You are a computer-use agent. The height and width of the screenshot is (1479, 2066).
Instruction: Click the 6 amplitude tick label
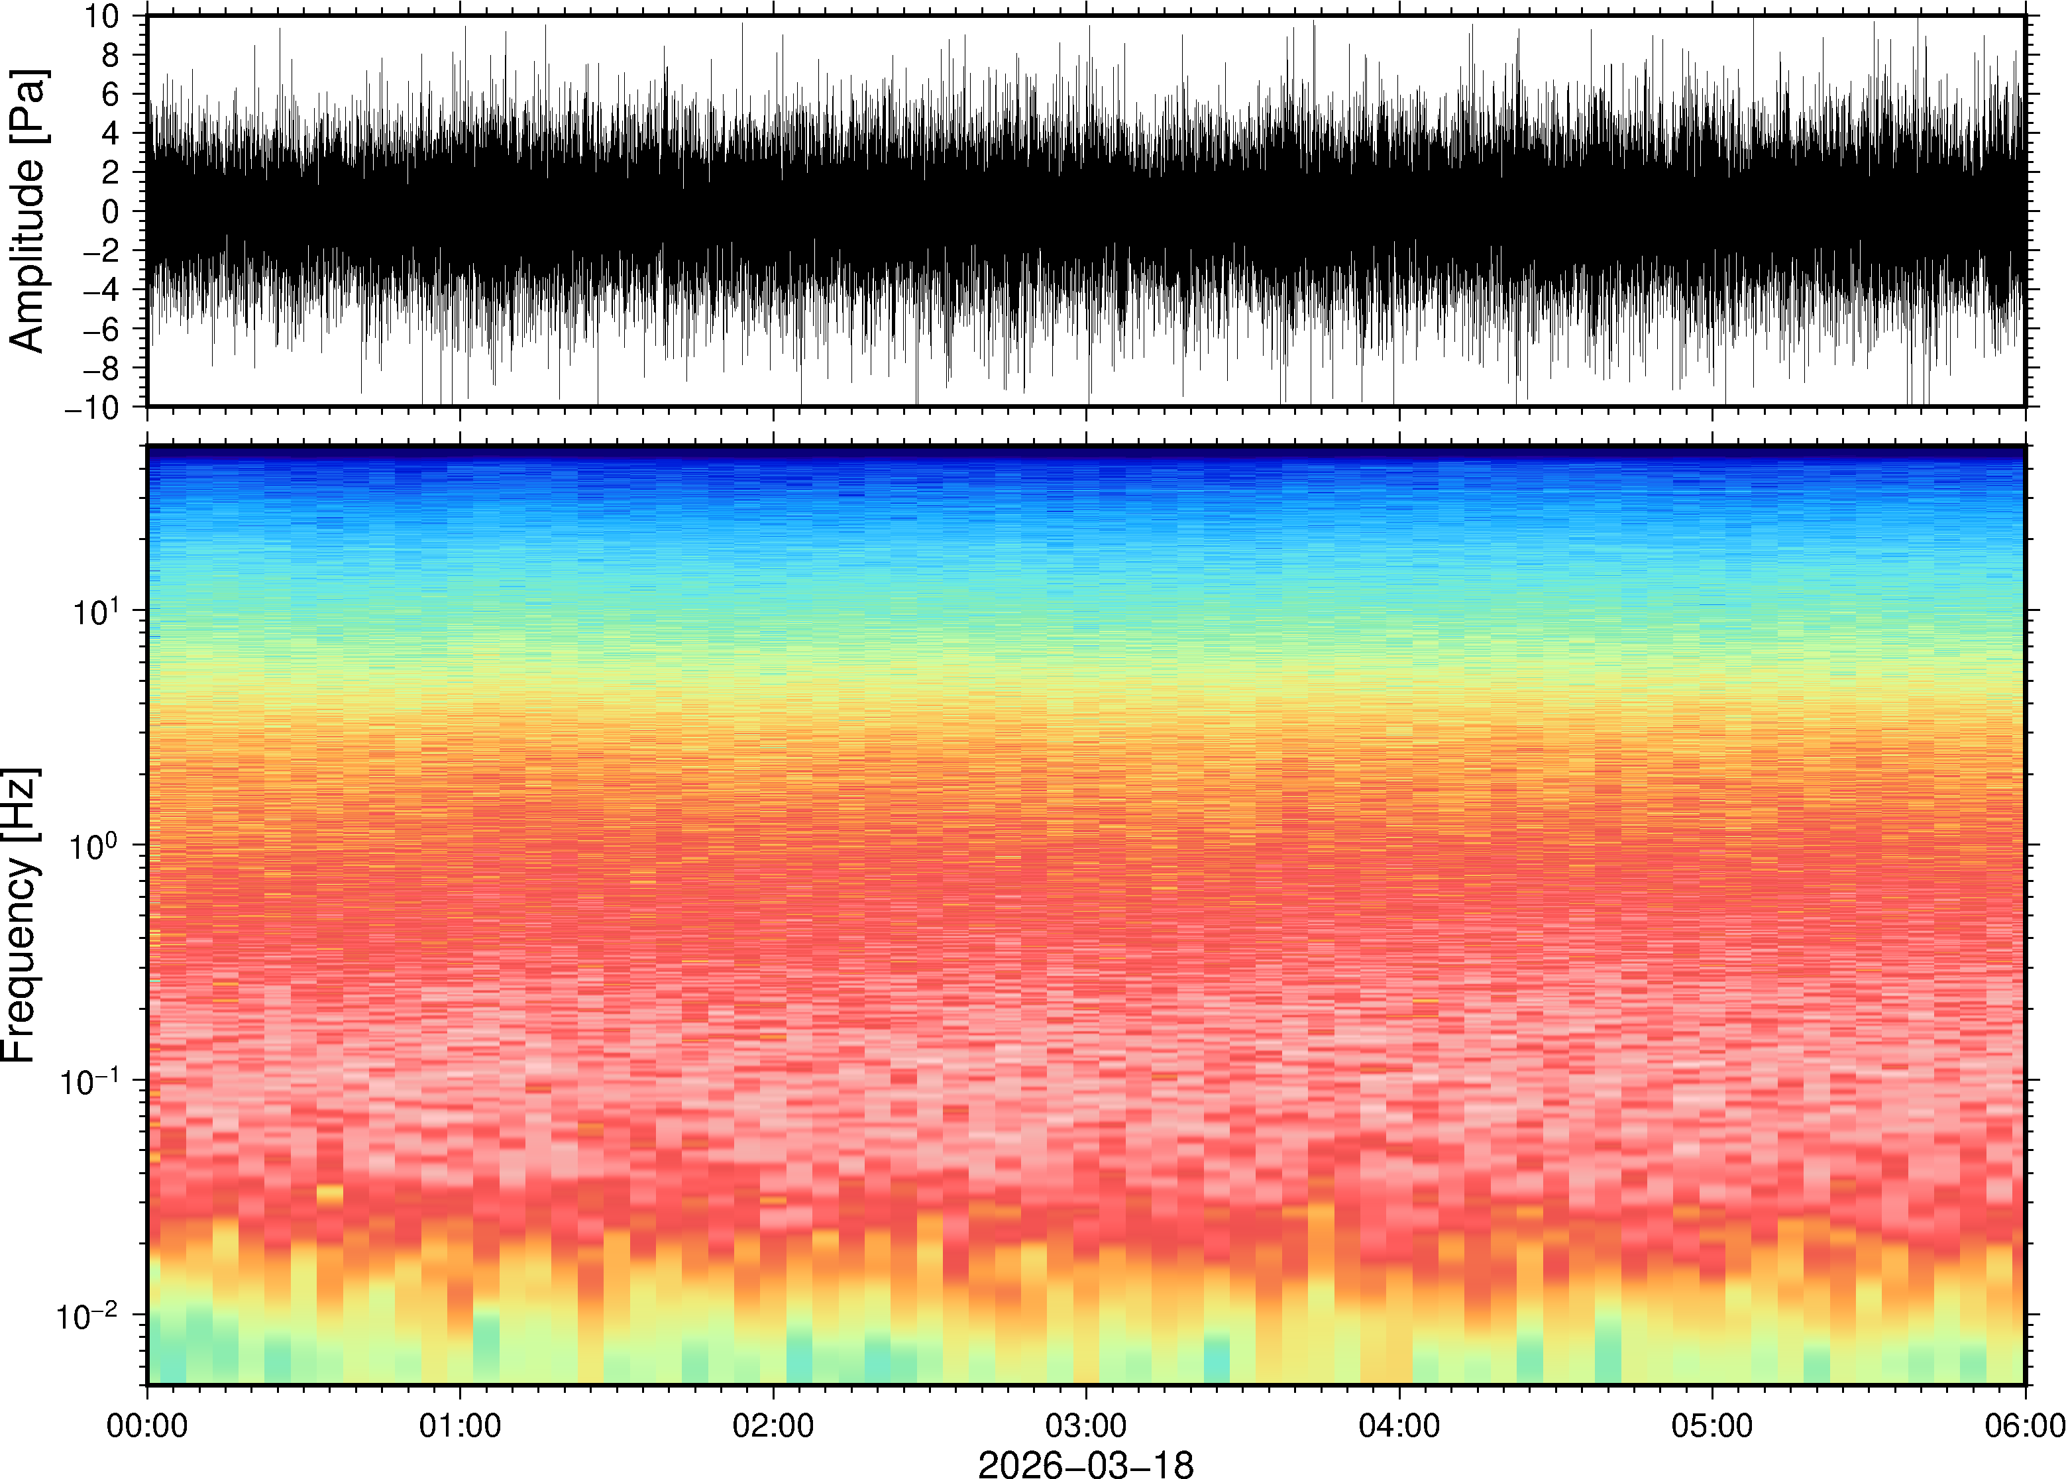[x=111, y=95]
